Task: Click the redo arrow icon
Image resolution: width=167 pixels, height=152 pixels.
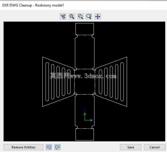Action: pos(57,147)
